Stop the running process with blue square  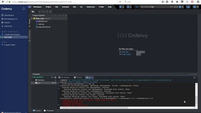[180, 7]
